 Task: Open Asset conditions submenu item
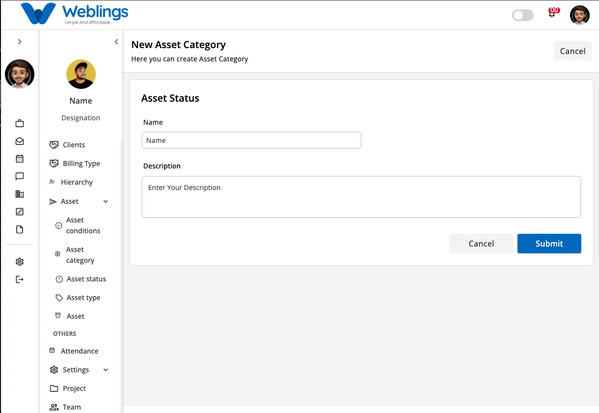83,225
